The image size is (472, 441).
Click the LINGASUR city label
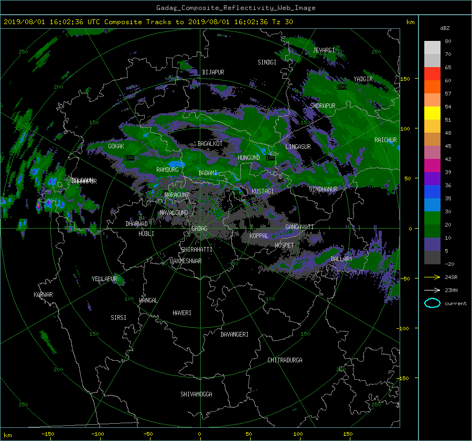coord(298,147)
